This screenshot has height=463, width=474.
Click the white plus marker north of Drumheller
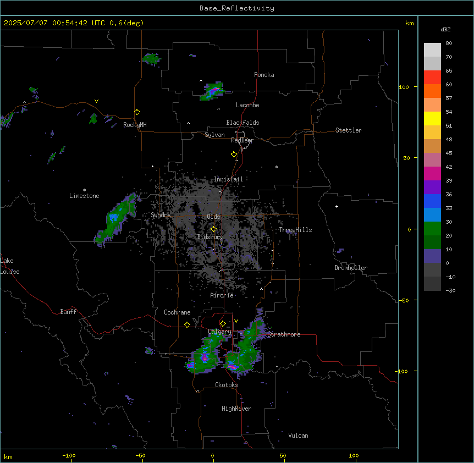pos(337,206)
